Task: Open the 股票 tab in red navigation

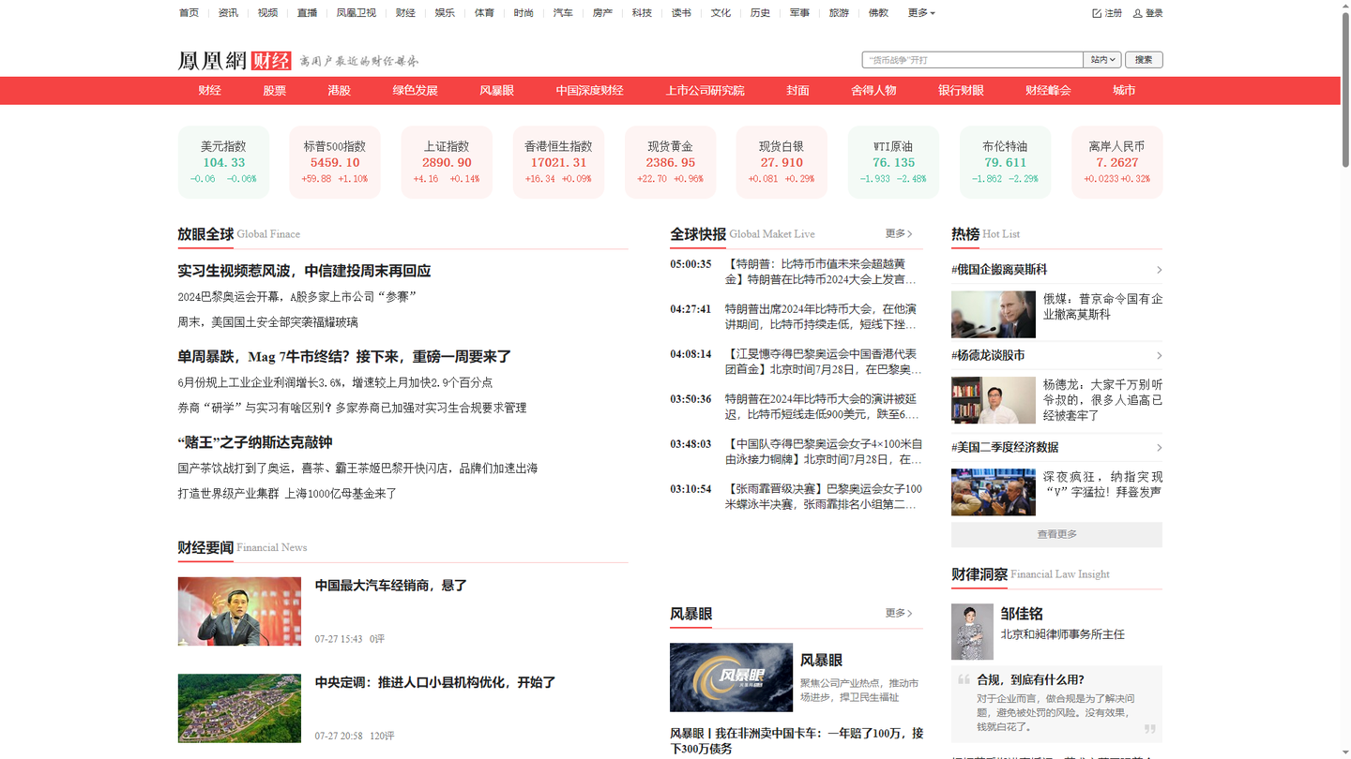Action: click(x=274, y=91)
